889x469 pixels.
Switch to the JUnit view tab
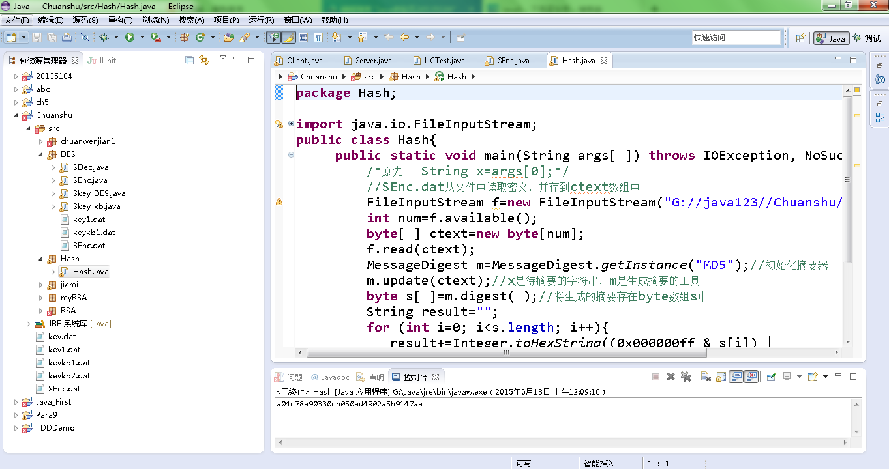point(102,61)
